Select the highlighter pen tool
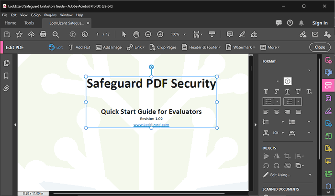Viewport: 335px width, 196px height. [x=242, y=34]
